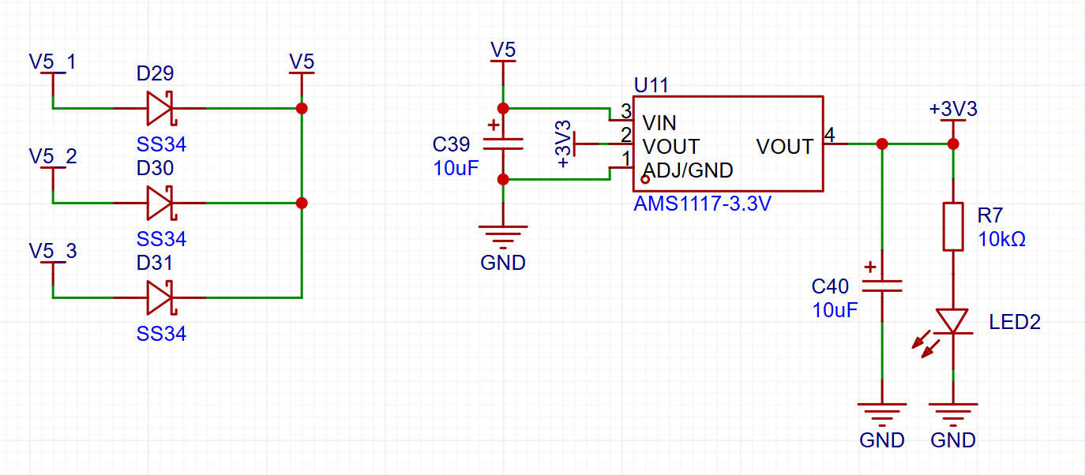Select the SS34 value under D29
The width and height of the screenshot is (1085, 475).
coord(161,146)
